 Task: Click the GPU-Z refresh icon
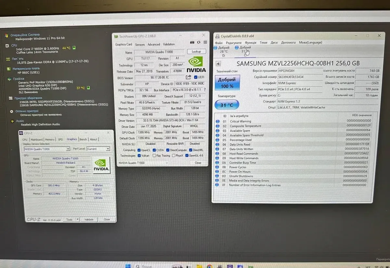[x=199, y=43]
